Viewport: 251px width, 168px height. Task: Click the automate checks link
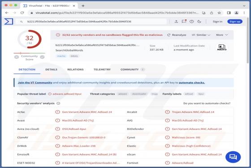[192, 83]
